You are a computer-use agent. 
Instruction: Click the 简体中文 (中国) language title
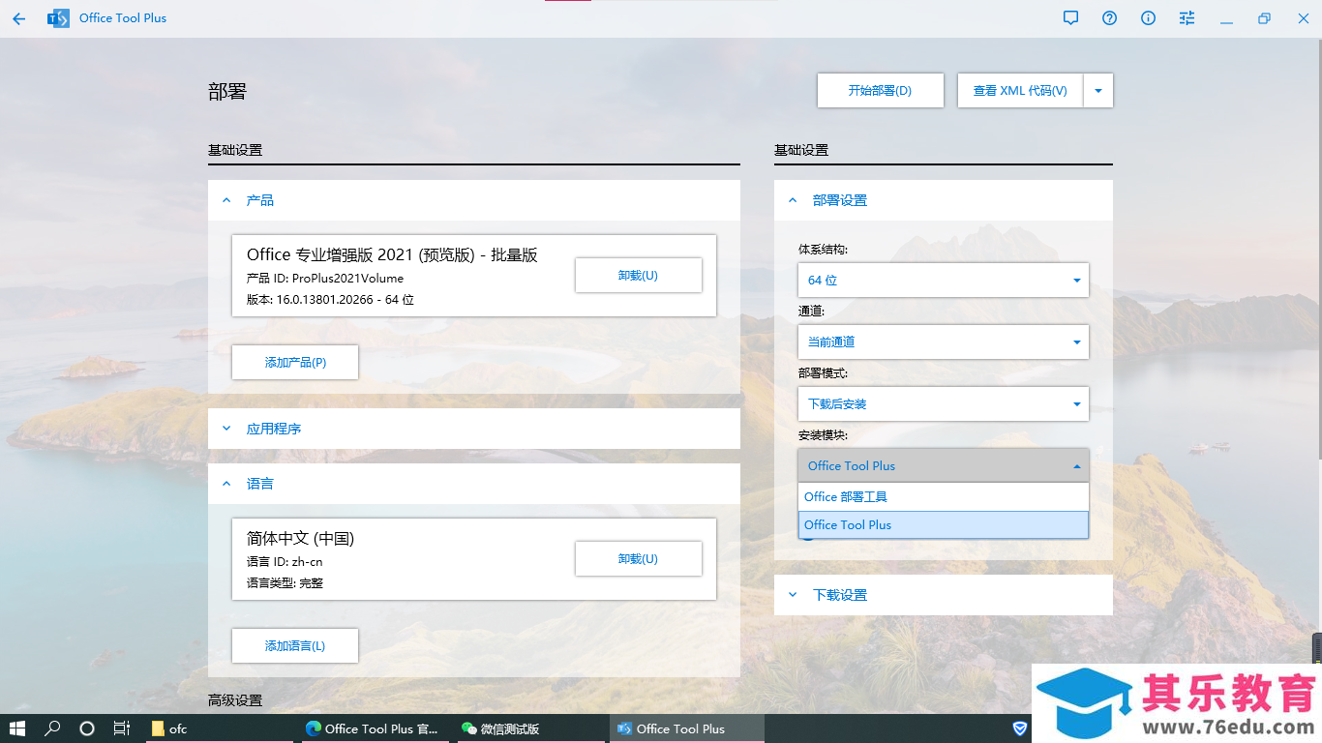pos(301,538)
